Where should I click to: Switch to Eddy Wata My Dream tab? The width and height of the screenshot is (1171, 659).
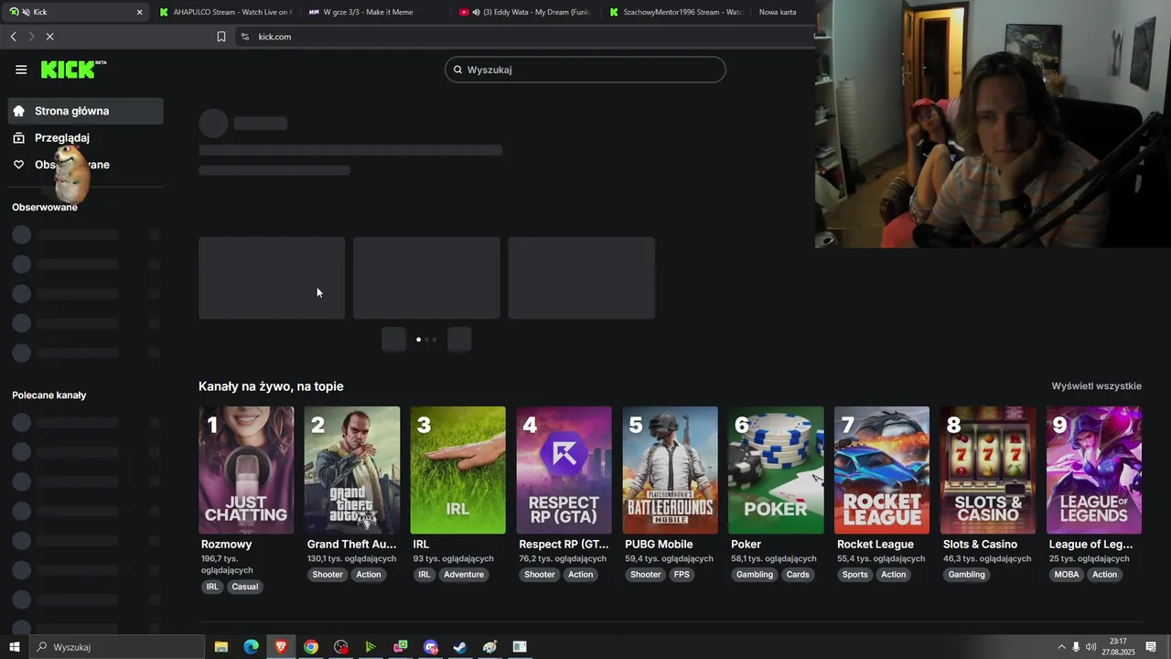526,12
